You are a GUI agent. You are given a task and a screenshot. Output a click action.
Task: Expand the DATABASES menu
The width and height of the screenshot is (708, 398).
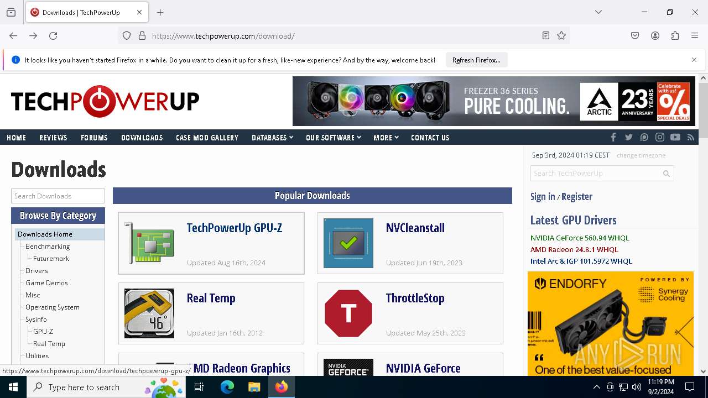[272, 138]
